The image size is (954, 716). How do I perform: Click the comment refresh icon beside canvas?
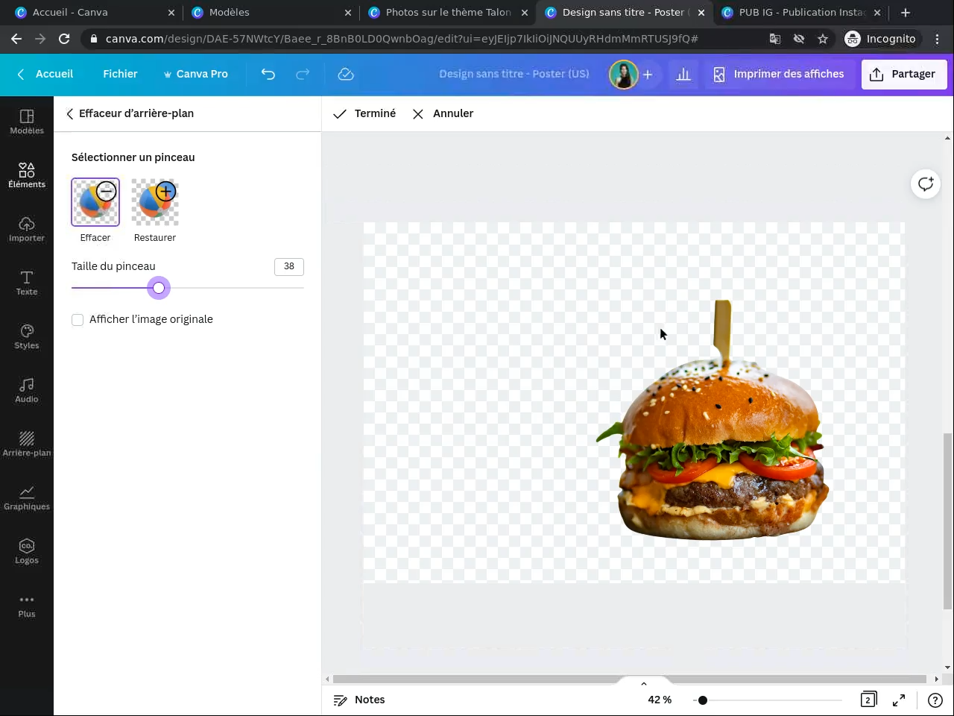(x=926, y=184)
